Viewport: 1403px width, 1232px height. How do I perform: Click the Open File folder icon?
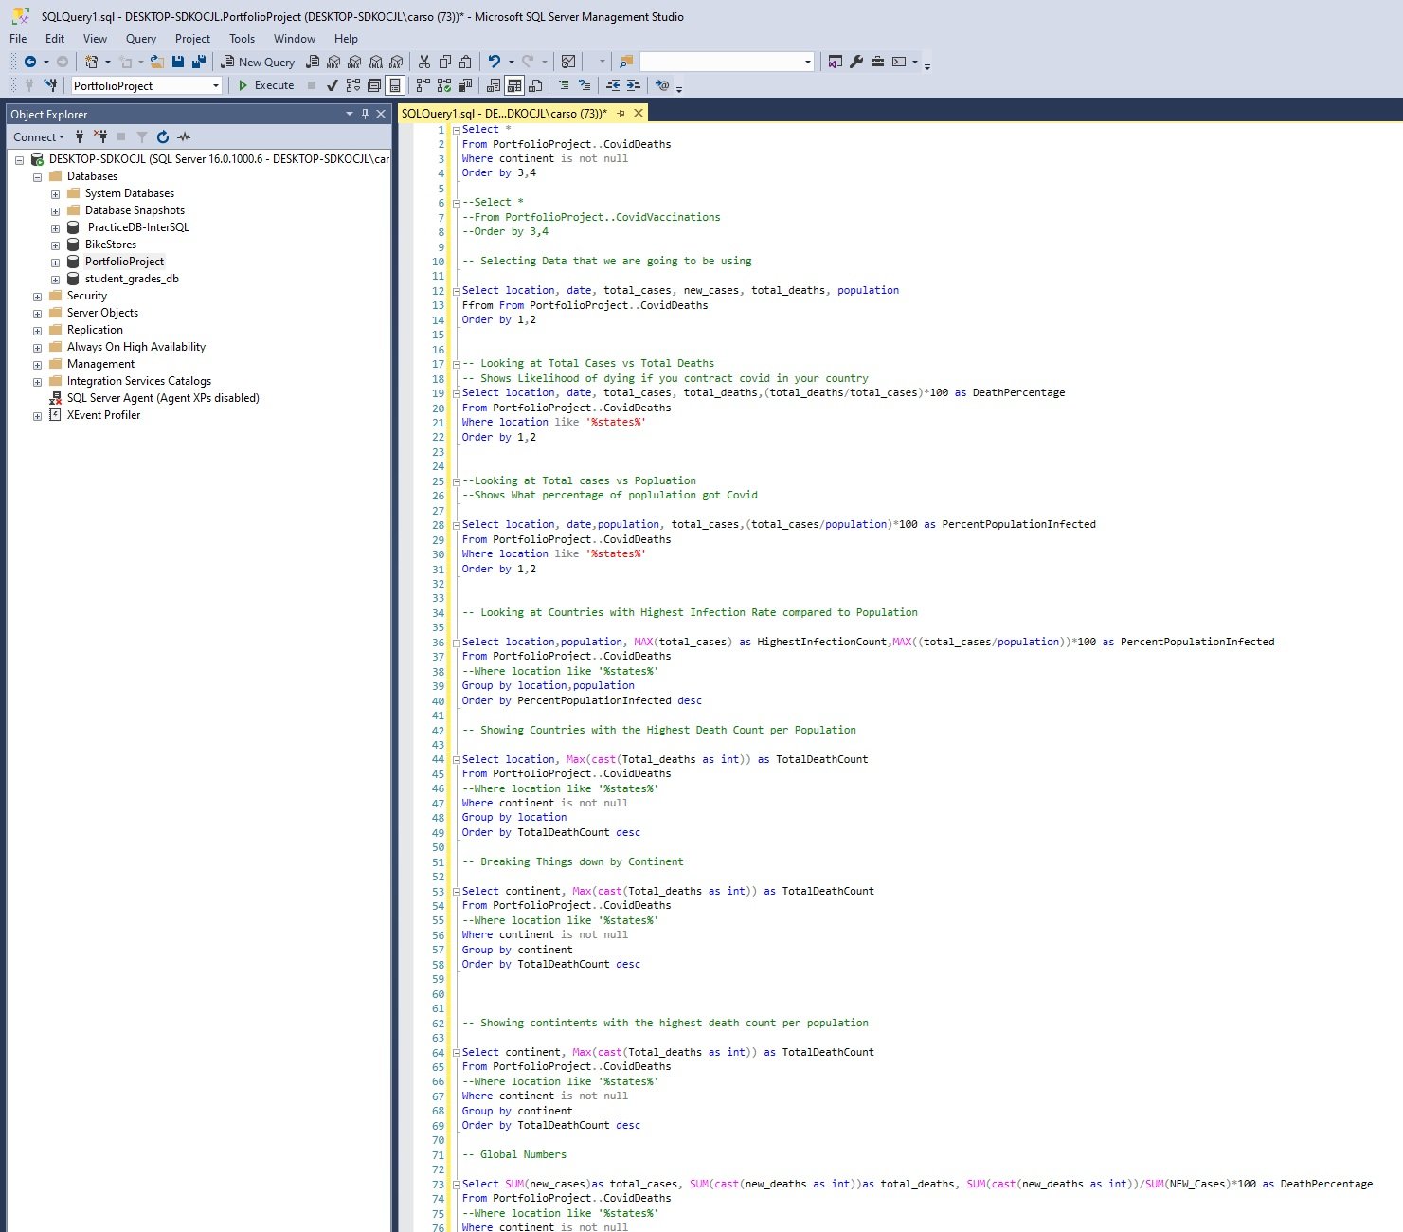157,62
